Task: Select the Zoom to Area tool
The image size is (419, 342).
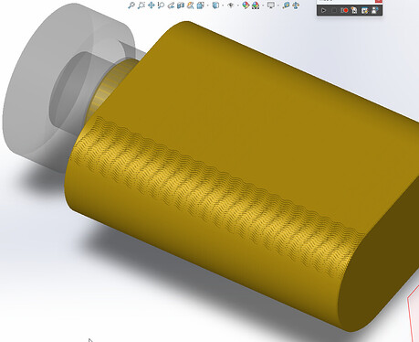Action: [x=141, y=5]
